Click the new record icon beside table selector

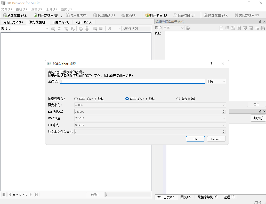click(x=53, y=29)
